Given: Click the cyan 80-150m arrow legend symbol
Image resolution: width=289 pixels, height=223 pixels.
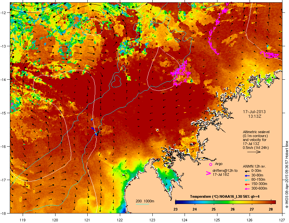Looking at the screenshot, I should 247,180.
